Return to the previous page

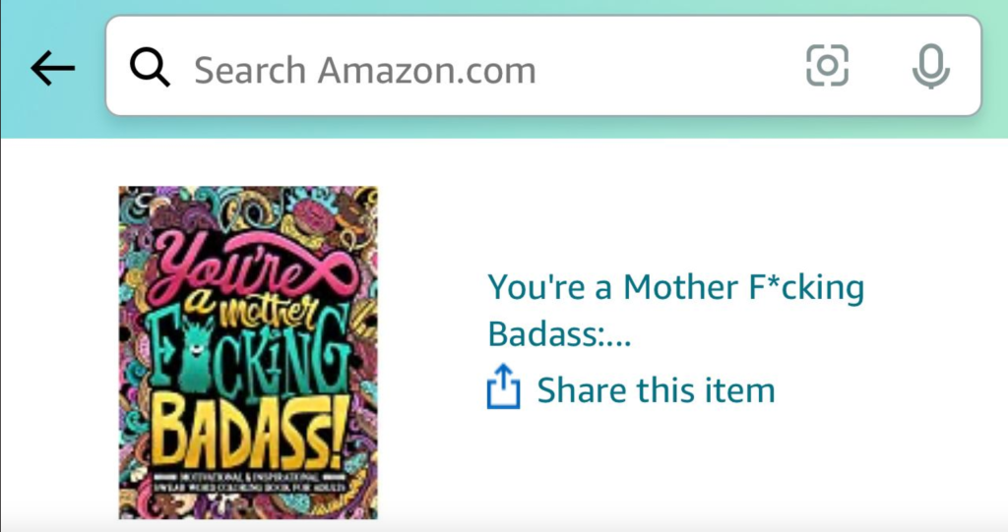coord(53,68)
